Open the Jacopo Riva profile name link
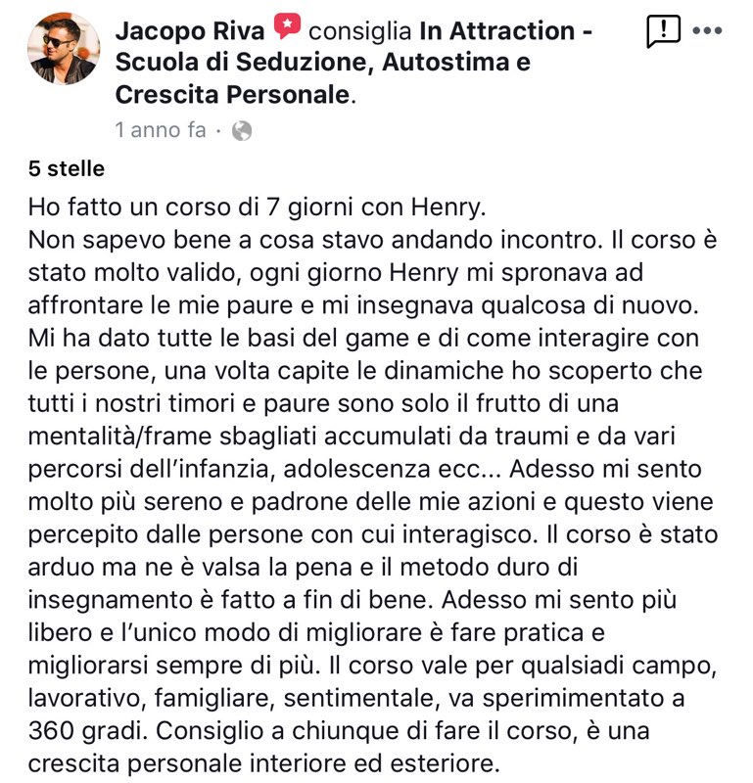753x783 pixels. (x=190, y=31)
